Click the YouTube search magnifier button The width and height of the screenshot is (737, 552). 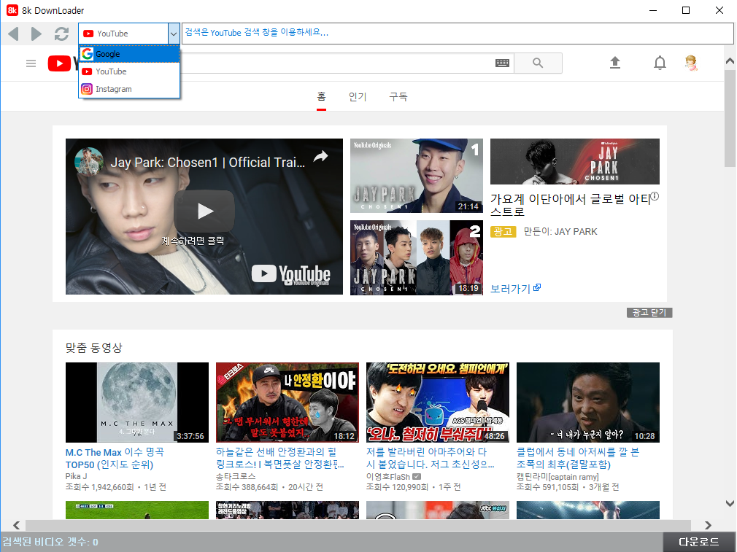tap(538, 63)
